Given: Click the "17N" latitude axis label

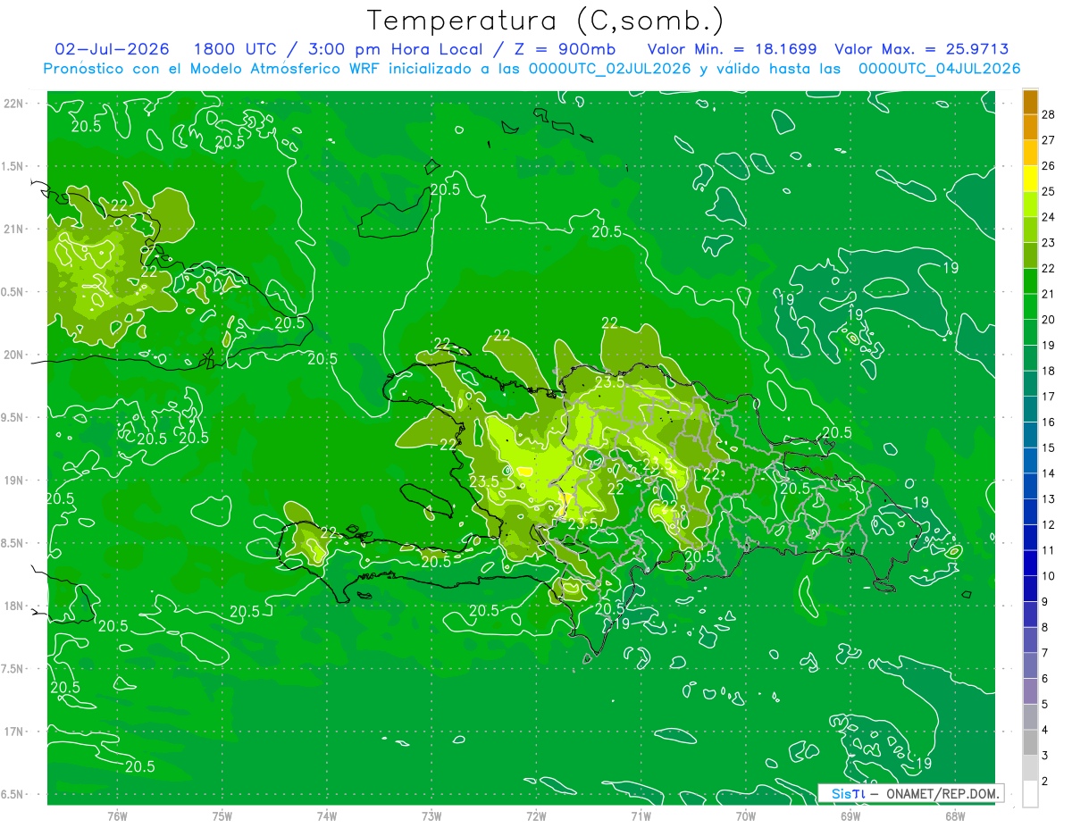Looking at the screenshot, I should (13, 732).
